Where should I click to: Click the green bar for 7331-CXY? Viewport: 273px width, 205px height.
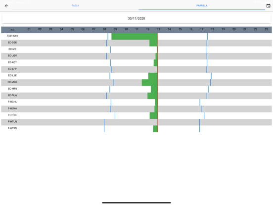click(x=135, y=36)
